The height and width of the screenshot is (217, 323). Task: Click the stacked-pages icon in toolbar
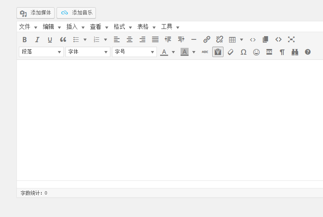(266, 39)
